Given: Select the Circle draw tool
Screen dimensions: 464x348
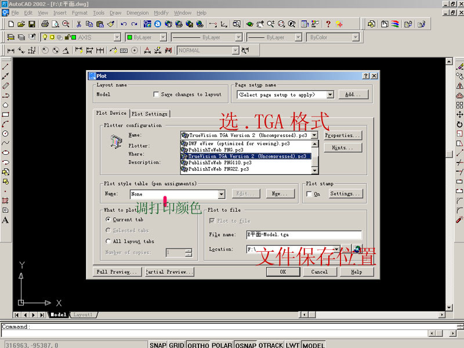Looking at the screenshot, I should (x=5, y=134).
